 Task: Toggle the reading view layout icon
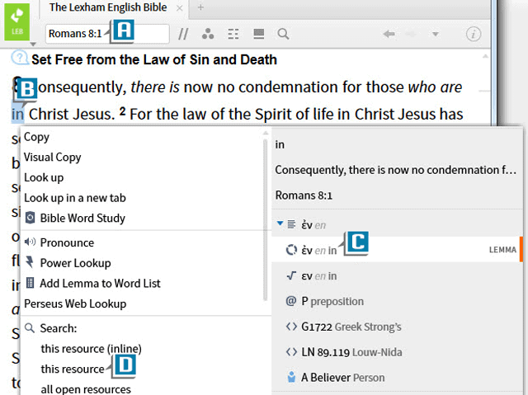point(258,34)
